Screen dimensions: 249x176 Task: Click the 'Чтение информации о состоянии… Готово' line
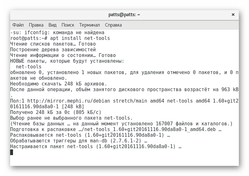[63, 55]
